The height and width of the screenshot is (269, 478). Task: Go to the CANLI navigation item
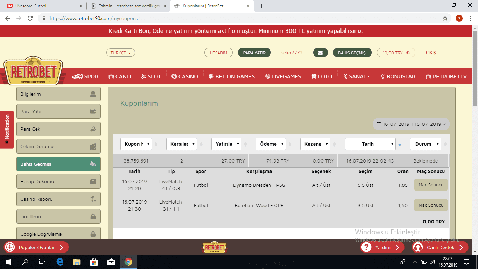pyautogui.click(x=120, y=76)
